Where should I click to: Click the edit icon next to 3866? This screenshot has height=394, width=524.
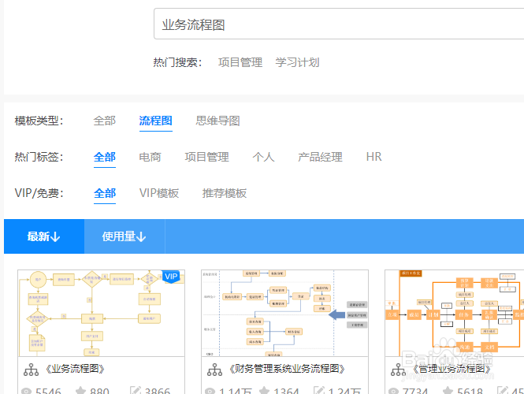point(136,390)
